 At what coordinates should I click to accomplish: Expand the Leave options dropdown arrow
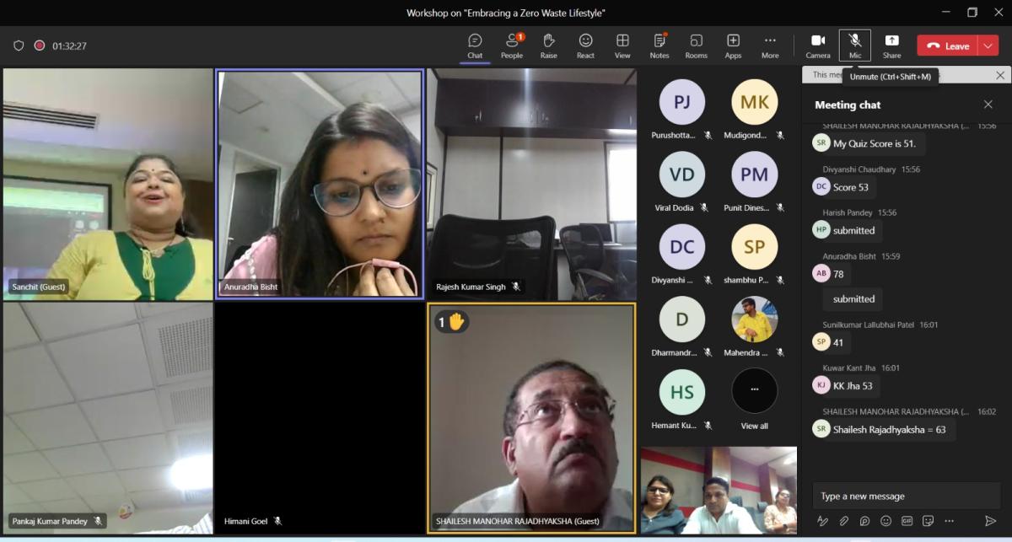(988, 46)
